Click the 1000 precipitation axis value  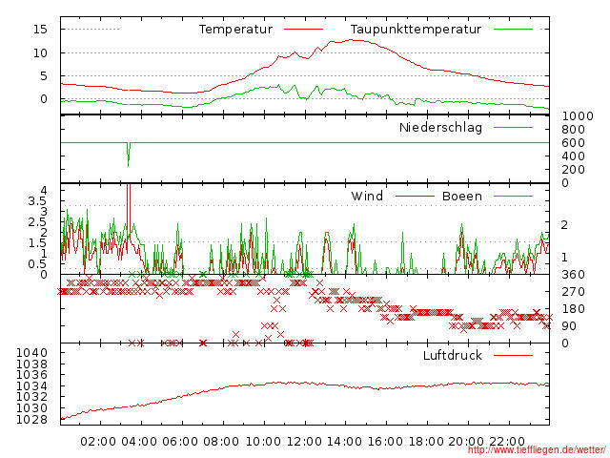pyautogui.click(x=578, y=116)
